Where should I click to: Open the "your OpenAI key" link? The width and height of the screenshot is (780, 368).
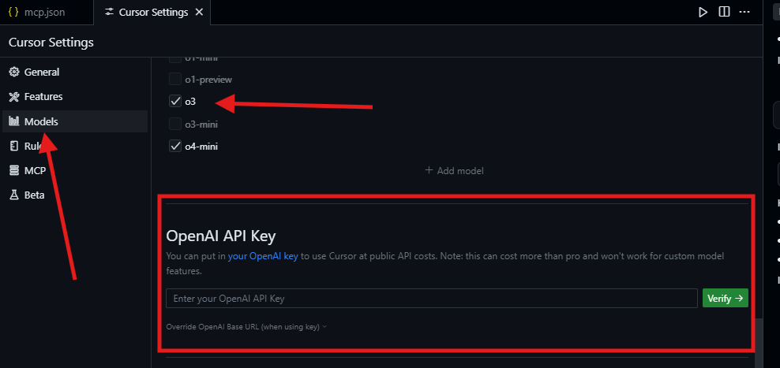click(x=263, y=257)
